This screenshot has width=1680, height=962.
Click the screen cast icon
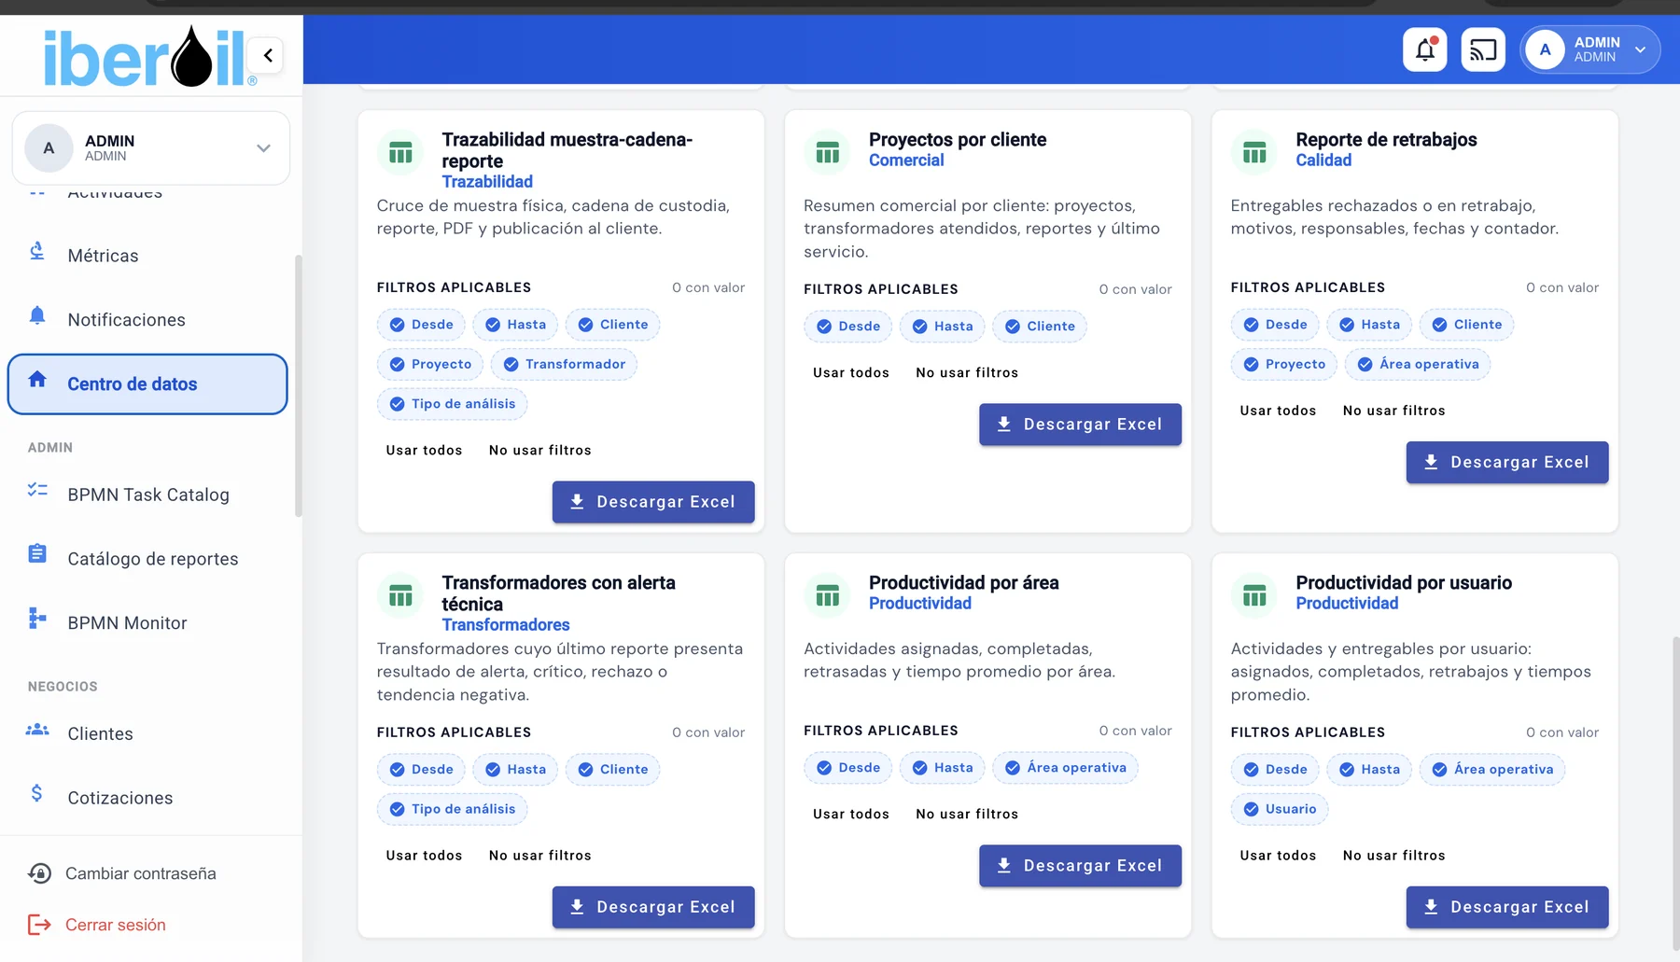[1482, 49]
